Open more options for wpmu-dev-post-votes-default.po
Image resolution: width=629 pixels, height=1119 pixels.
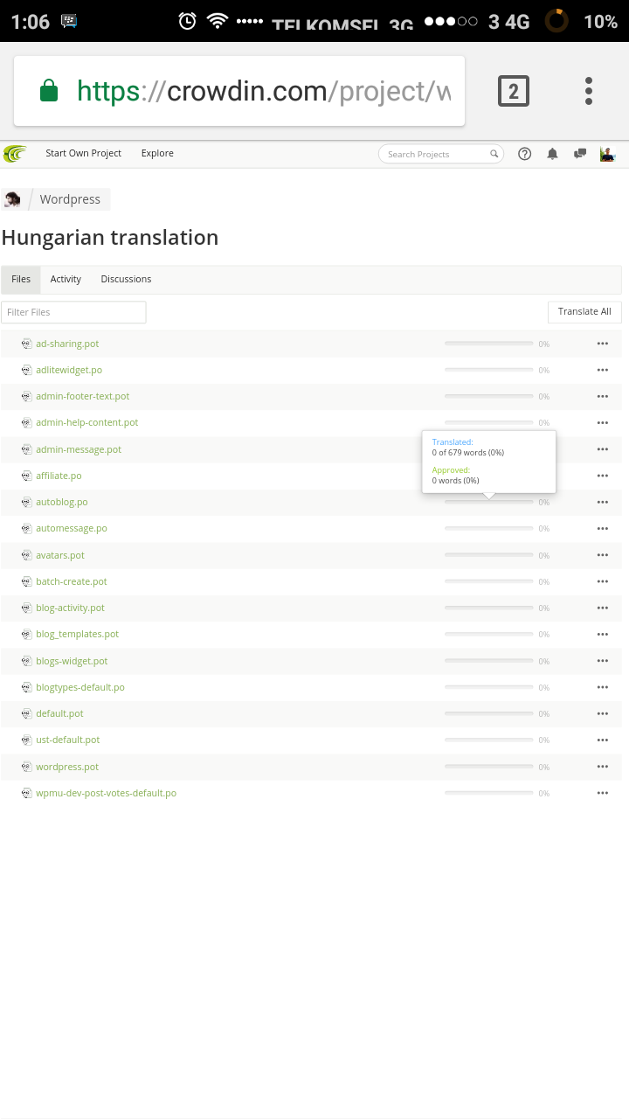click(x=602, y=793)
